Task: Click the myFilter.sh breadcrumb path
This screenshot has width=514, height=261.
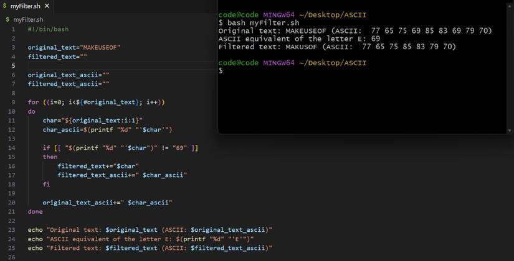Action: coord(30,20)
